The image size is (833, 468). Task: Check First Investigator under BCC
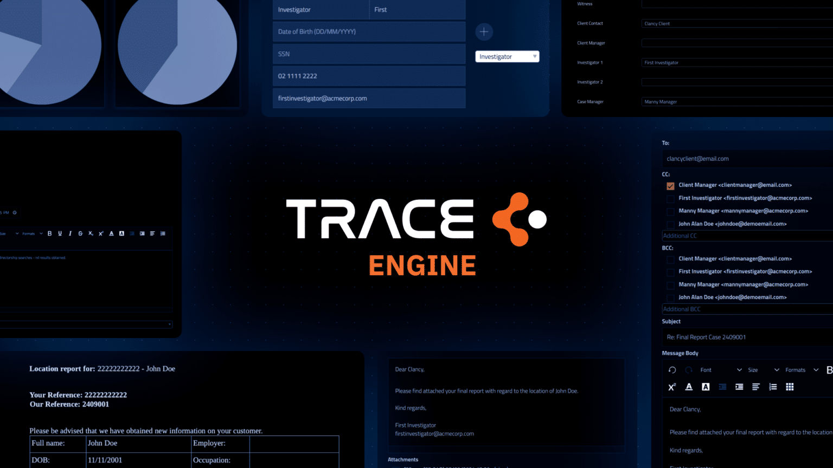point(670,272)
